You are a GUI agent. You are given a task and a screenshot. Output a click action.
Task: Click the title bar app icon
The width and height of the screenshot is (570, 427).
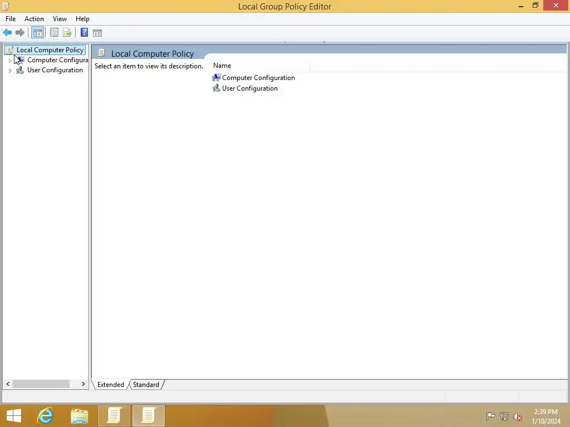click(5, 6)
